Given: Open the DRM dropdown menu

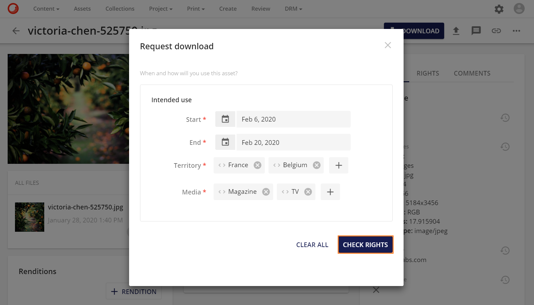Looking at the screenshot, I should pyautogui.click(x=293, y=9).
